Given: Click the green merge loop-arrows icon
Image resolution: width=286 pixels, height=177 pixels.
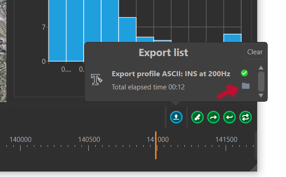Looking at the screenshot, I should [x=246, y=117].
